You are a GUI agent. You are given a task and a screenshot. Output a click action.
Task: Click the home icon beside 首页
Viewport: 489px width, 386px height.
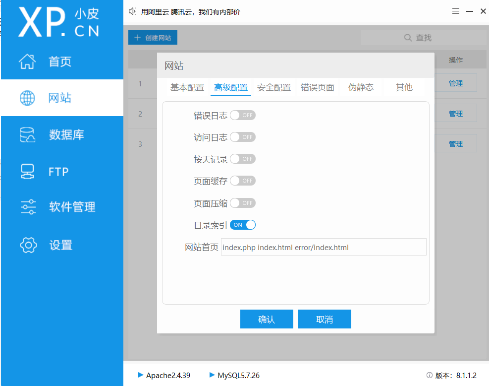pyautogui.click(x=27, y=61)
